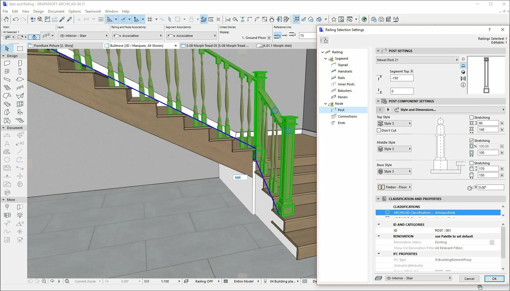Enable Stretching checkbox for top style
Viewport: 510px width, 291px height.
pyautogui.click(x=471, y=117)
